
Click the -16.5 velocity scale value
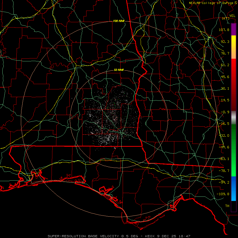click(224, 124)
